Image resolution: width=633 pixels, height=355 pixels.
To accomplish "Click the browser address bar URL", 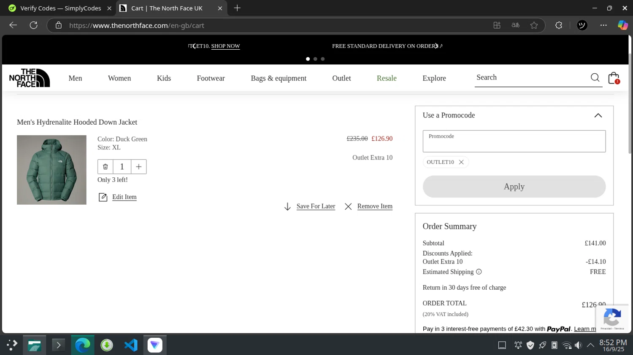I will coord(137,25).
